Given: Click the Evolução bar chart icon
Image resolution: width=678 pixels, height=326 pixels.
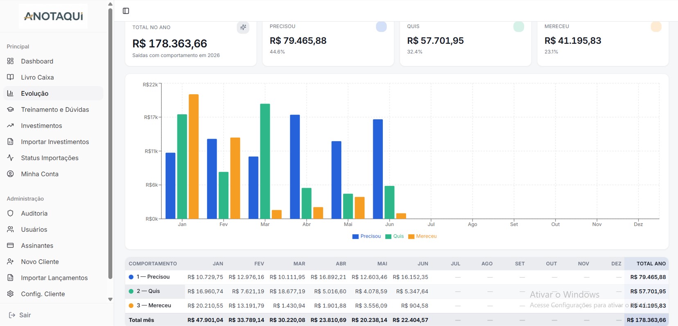Looking at the screenshot, I should click(10, 93).
